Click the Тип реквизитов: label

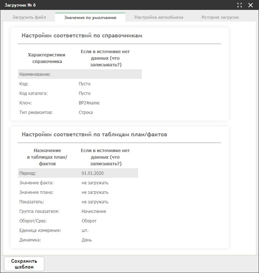pyautogui.click(x=36, y=112)
